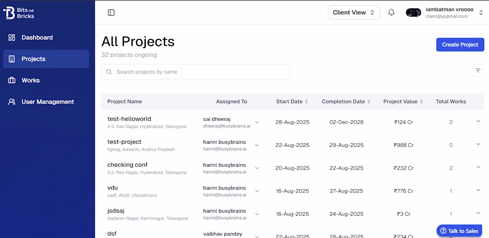Click the Create Project button

[x=460, y=44]
